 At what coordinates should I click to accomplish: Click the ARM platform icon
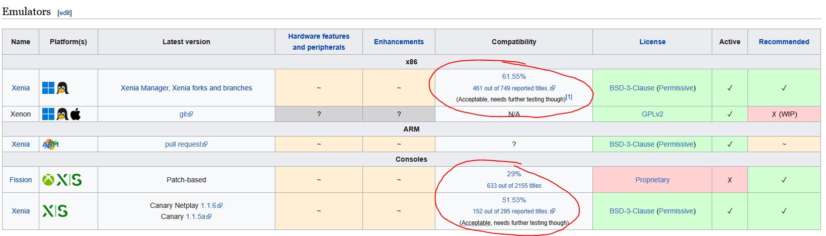(50, 144)
